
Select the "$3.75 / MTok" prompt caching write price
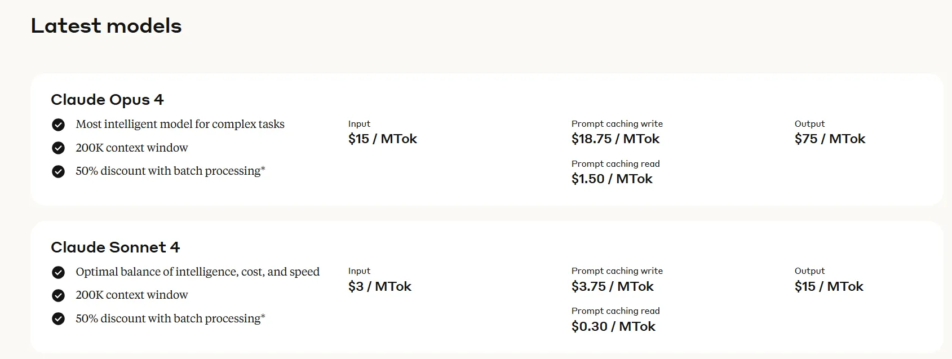pos(612,287)
